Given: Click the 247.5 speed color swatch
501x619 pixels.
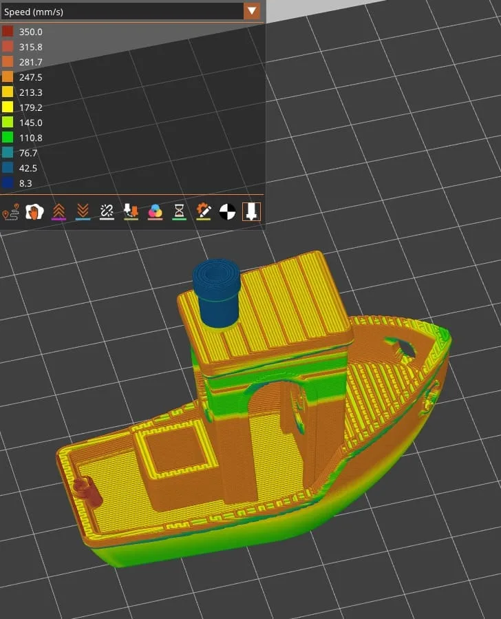Looking at the screenshot, I should tap(8, 77).
